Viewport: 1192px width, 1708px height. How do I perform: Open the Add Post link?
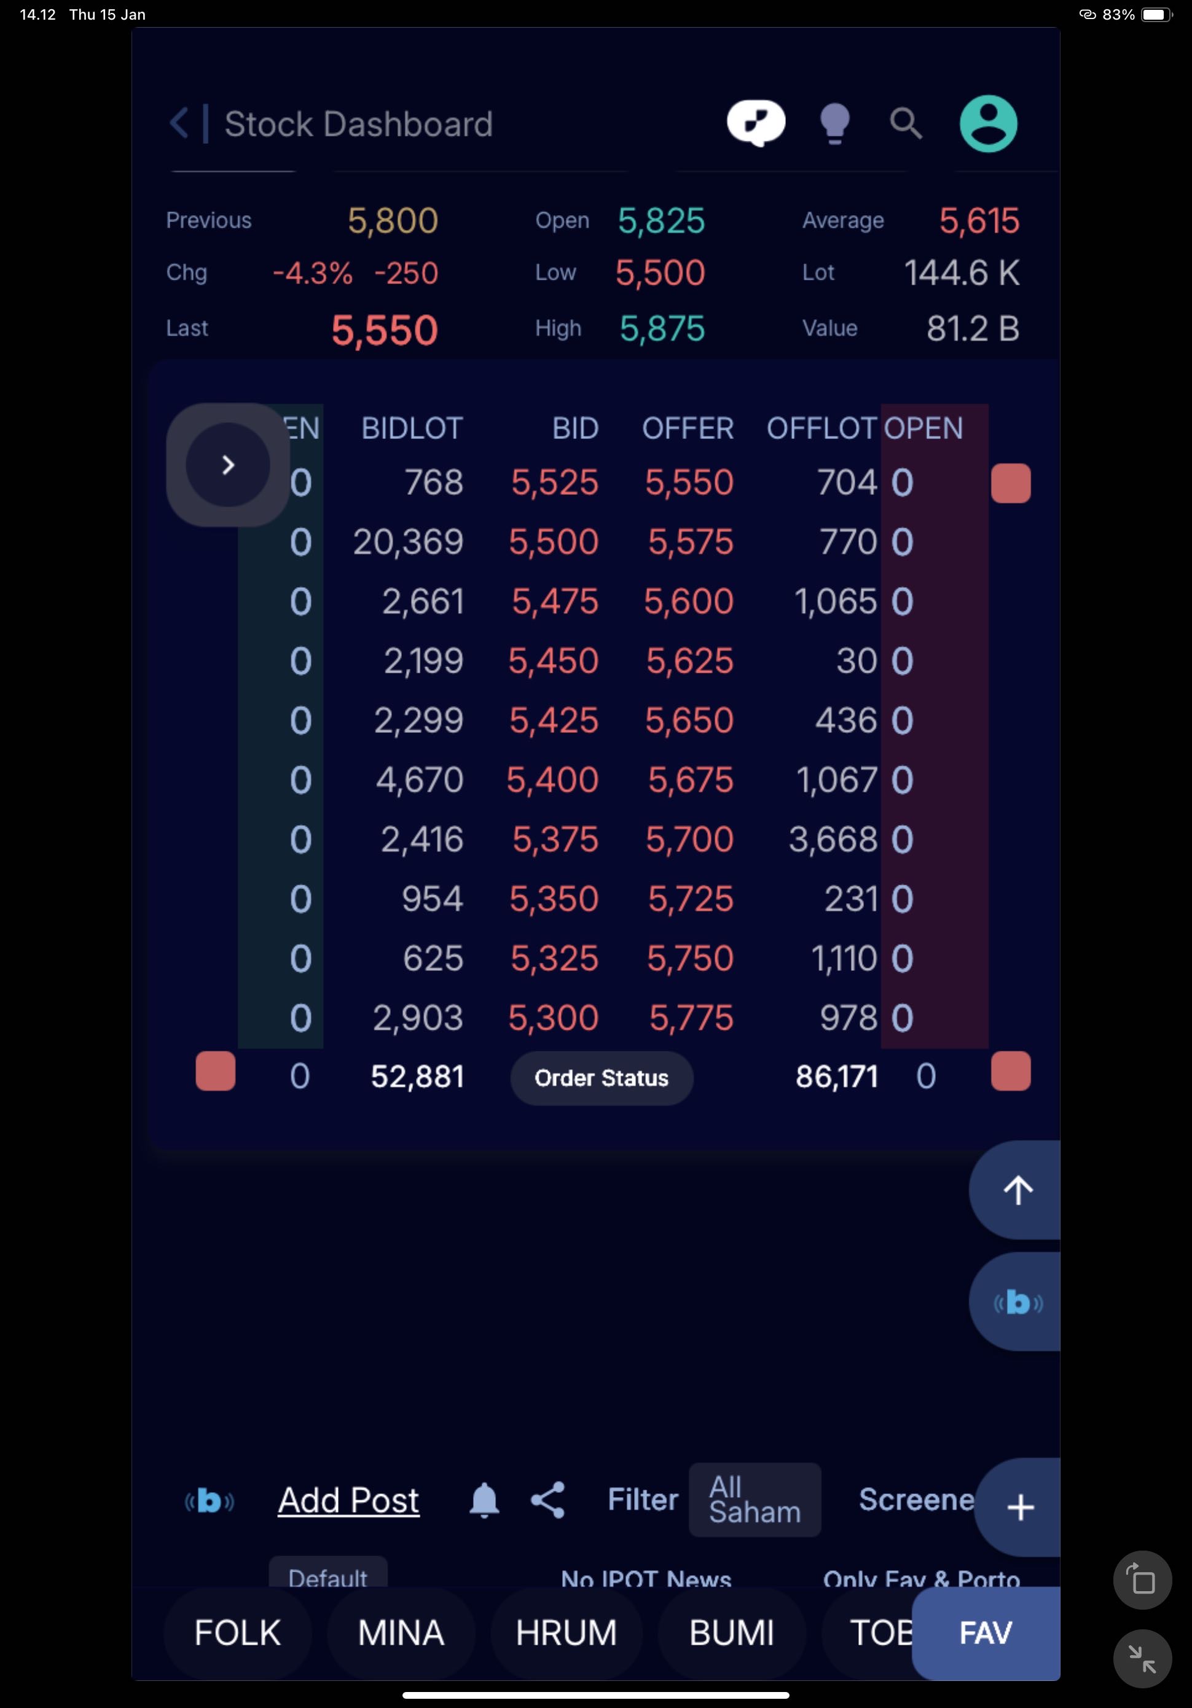[348, 1500]
